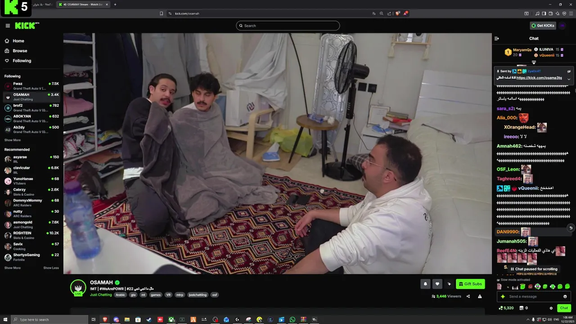Click the OSAMAH streamer avatar
Screen dimensions: 576x324
(x=78, y=288)
